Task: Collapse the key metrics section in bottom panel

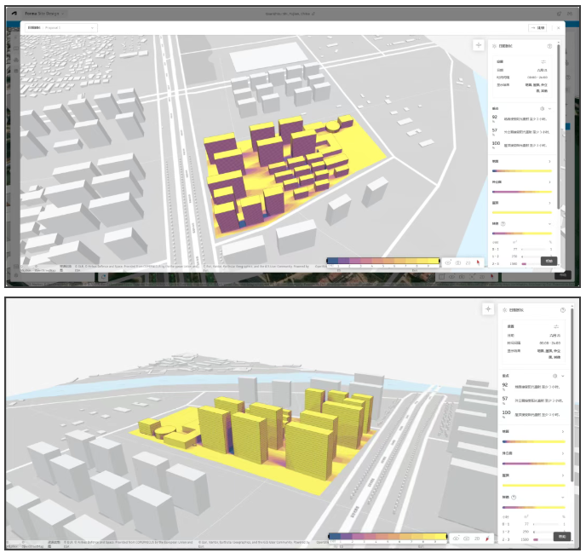Action: coord(563,376)
